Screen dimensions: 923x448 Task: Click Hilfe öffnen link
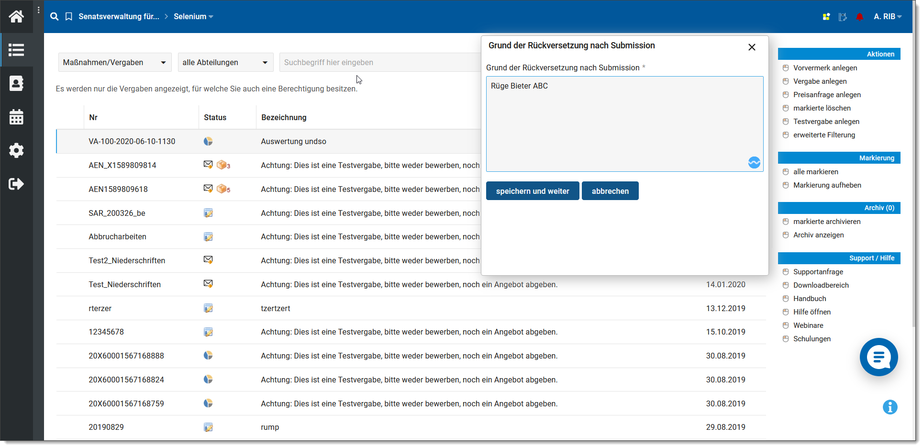tap(812, 312)
